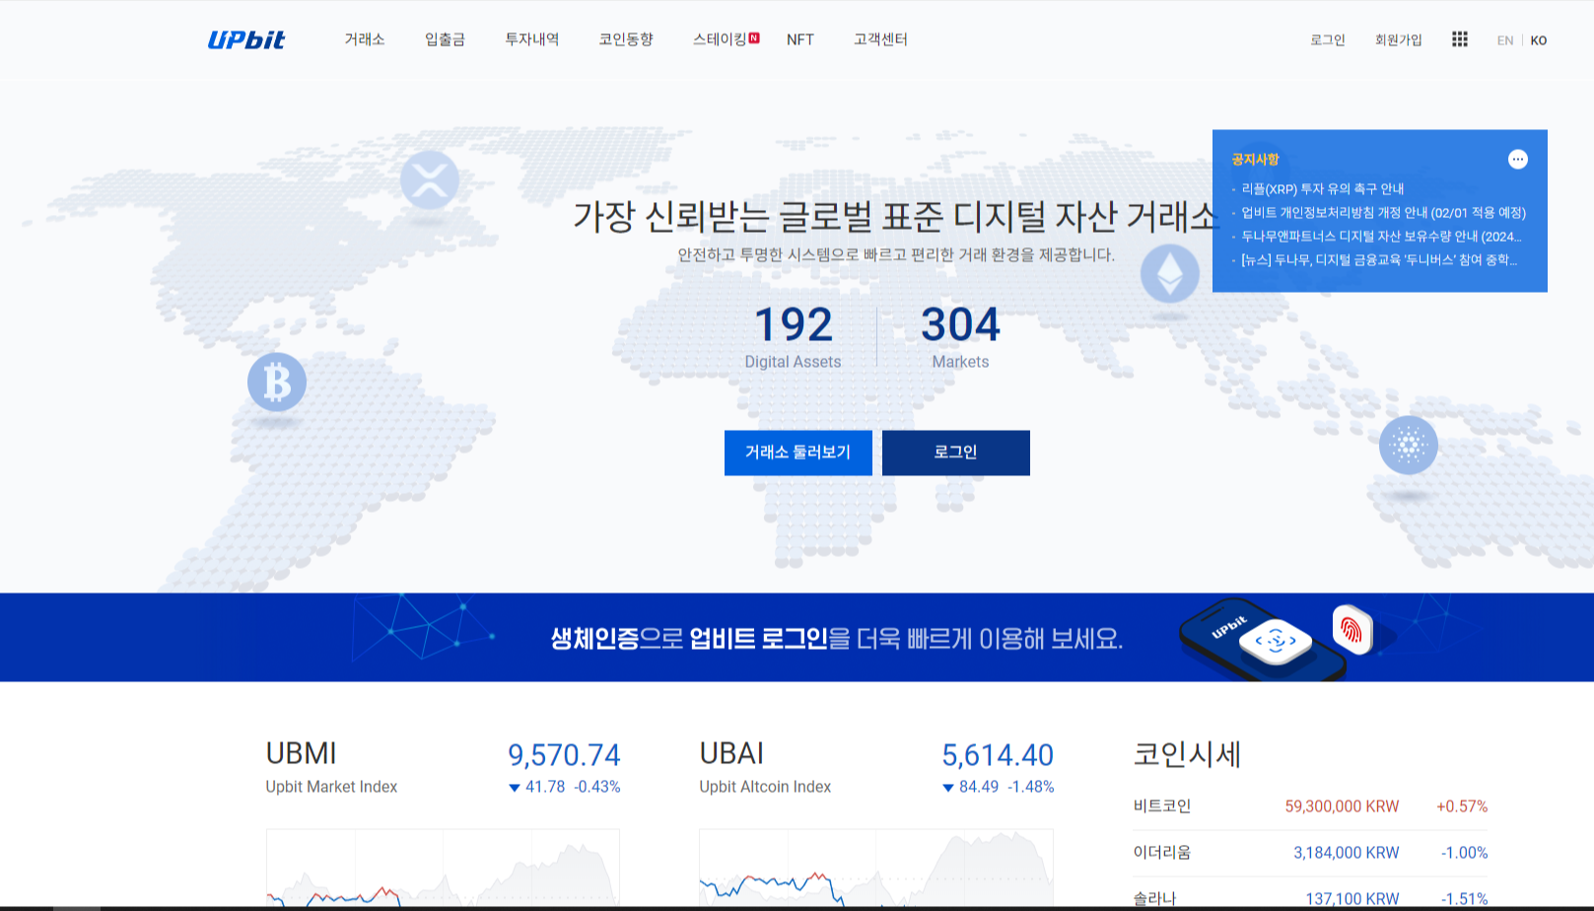Viewport: 1594px width, 911px height.
Task: Click the Bitcoin coin icon on map
Action: click(277, 383)
